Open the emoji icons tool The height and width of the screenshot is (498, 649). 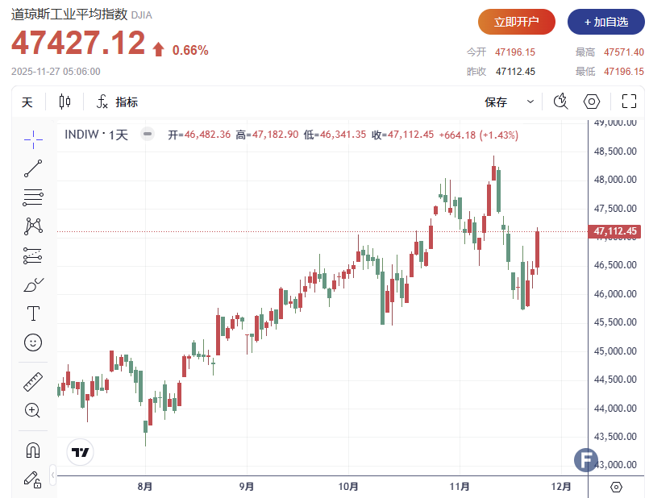(33, 342)
